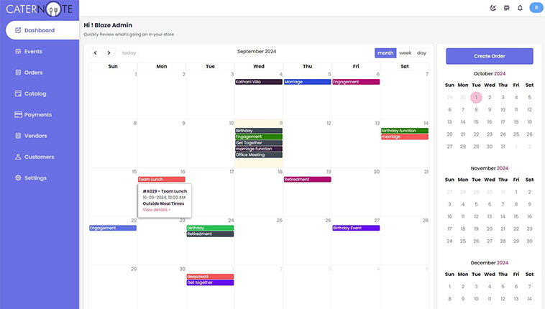Image resolution: width=545 pixels, height=309 pixels.
Task: Click the Settings gear icon
Action: (x=18, y=177)
